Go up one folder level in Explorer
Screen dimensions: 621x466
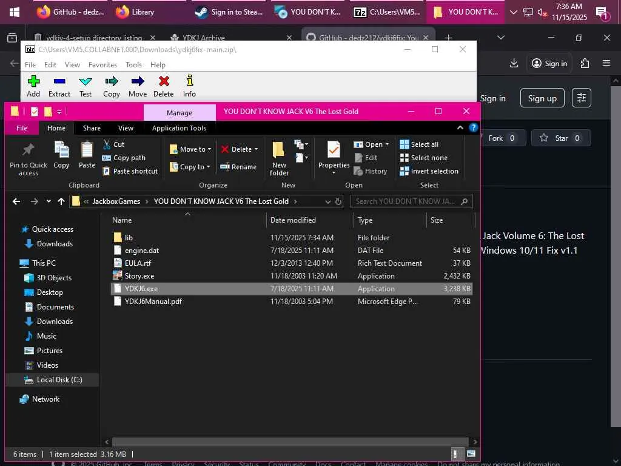pos(61,201)
